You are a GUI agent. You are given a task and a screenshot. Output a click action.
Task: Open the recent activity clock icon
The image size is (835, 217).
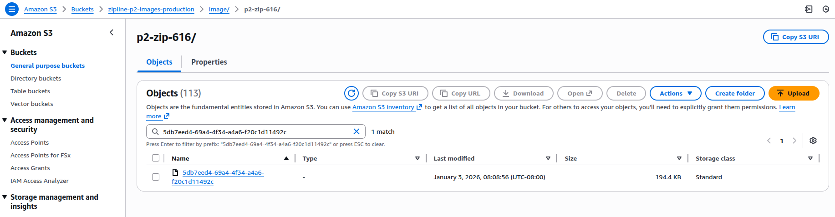point(826,9)
